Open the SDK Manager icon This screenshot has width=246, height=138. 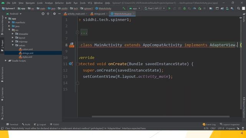pyautogui.click(x=232, y=8)
